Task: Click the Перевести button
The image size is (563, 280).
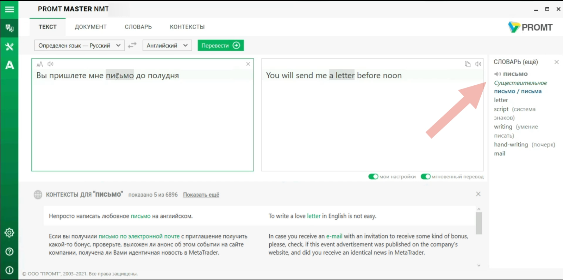Action: 221,45
